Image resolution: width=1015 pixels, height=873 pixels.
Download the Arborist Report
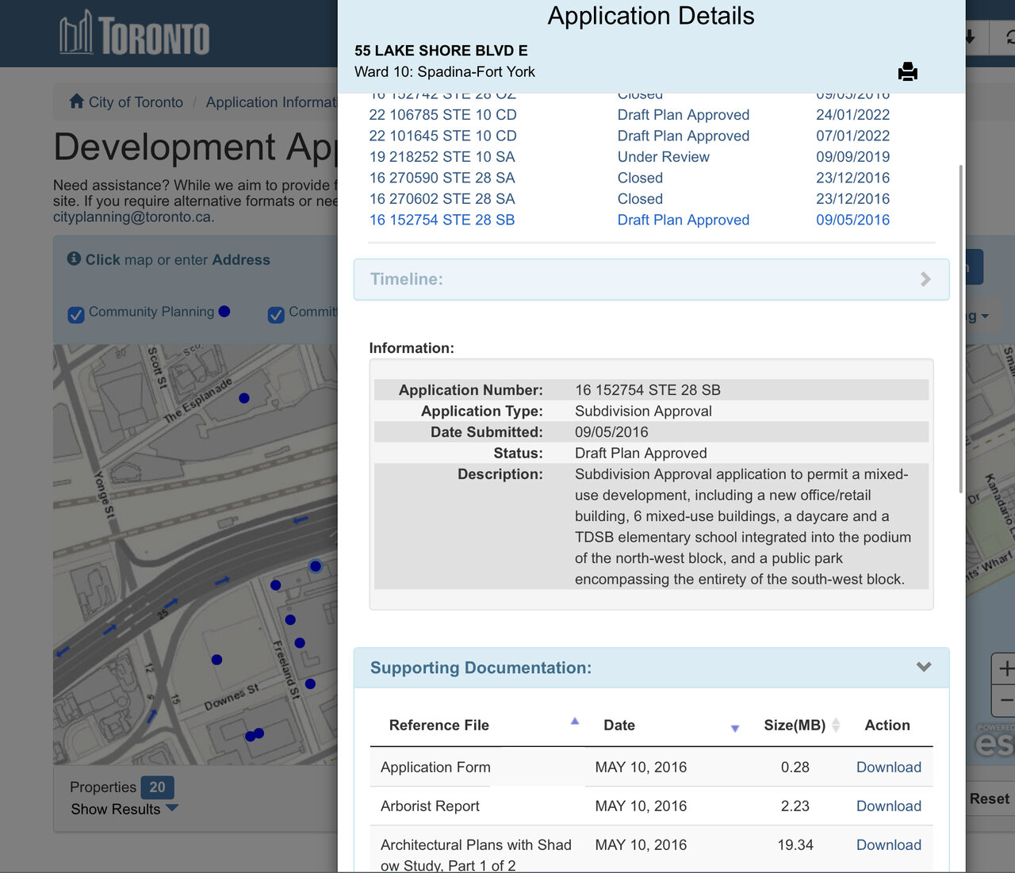(888, 806)
